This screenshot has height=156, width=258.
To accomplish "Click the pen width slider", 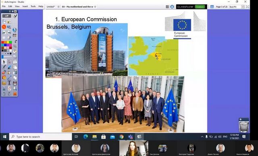I will 7,57.
